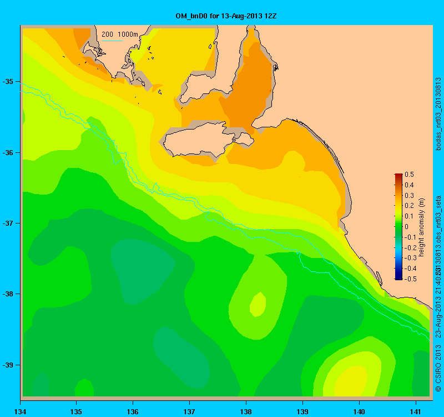The width and height of the screenshot is (444, 417).
Task: Click longitude label 136
Action: click(133, 411)
